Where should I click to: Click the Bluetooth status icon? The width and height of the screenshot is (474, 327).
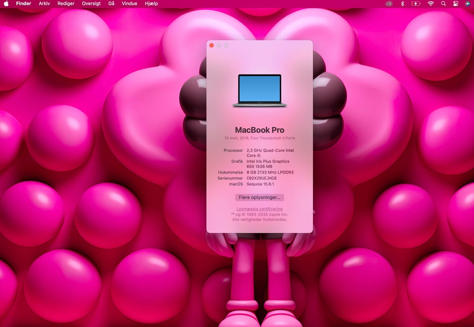[402, 3]
